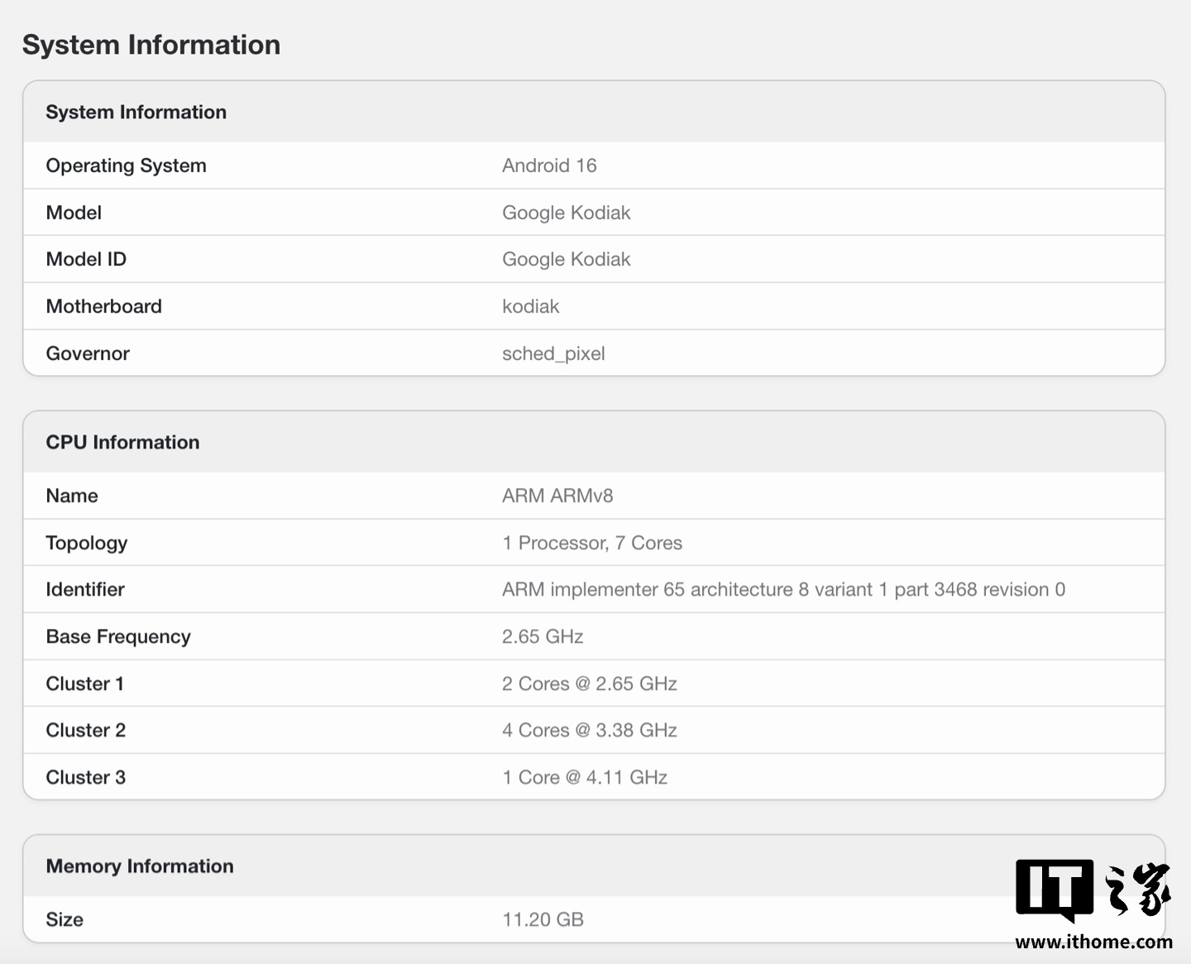The height and width of the screenshot is (964, 1191).
Task: Select the Base Frequency label
Action: pos(118,636)
